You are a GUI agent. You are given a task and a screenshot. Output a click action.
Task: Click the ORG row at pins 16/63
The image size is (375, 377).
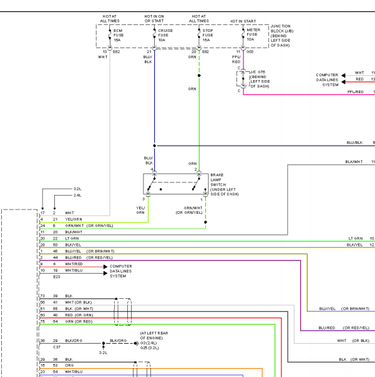click(57, 365)
